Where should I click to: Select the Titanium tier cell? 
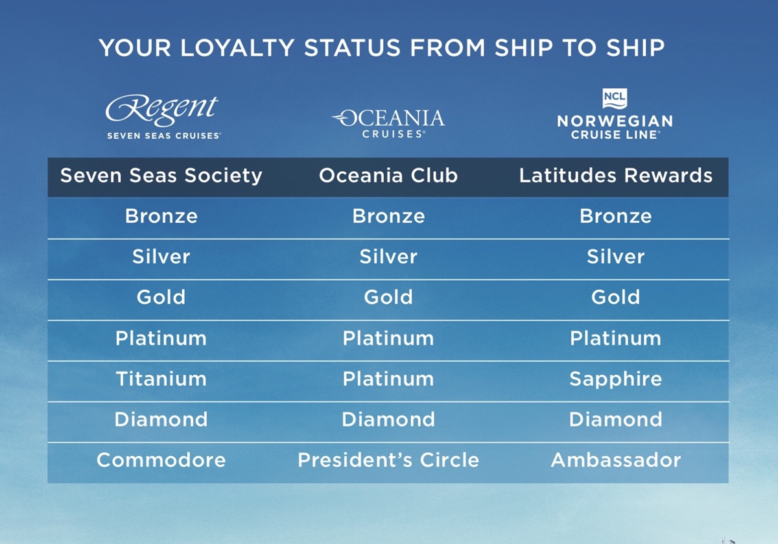[161, 379]
